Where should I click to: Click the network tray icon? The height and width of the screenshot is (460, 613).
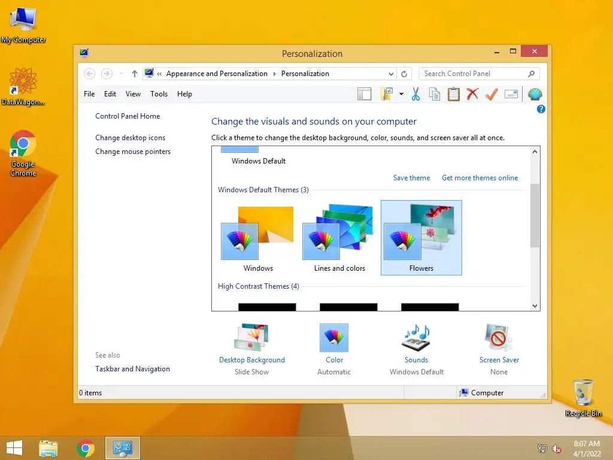click(x=542, y=448)
